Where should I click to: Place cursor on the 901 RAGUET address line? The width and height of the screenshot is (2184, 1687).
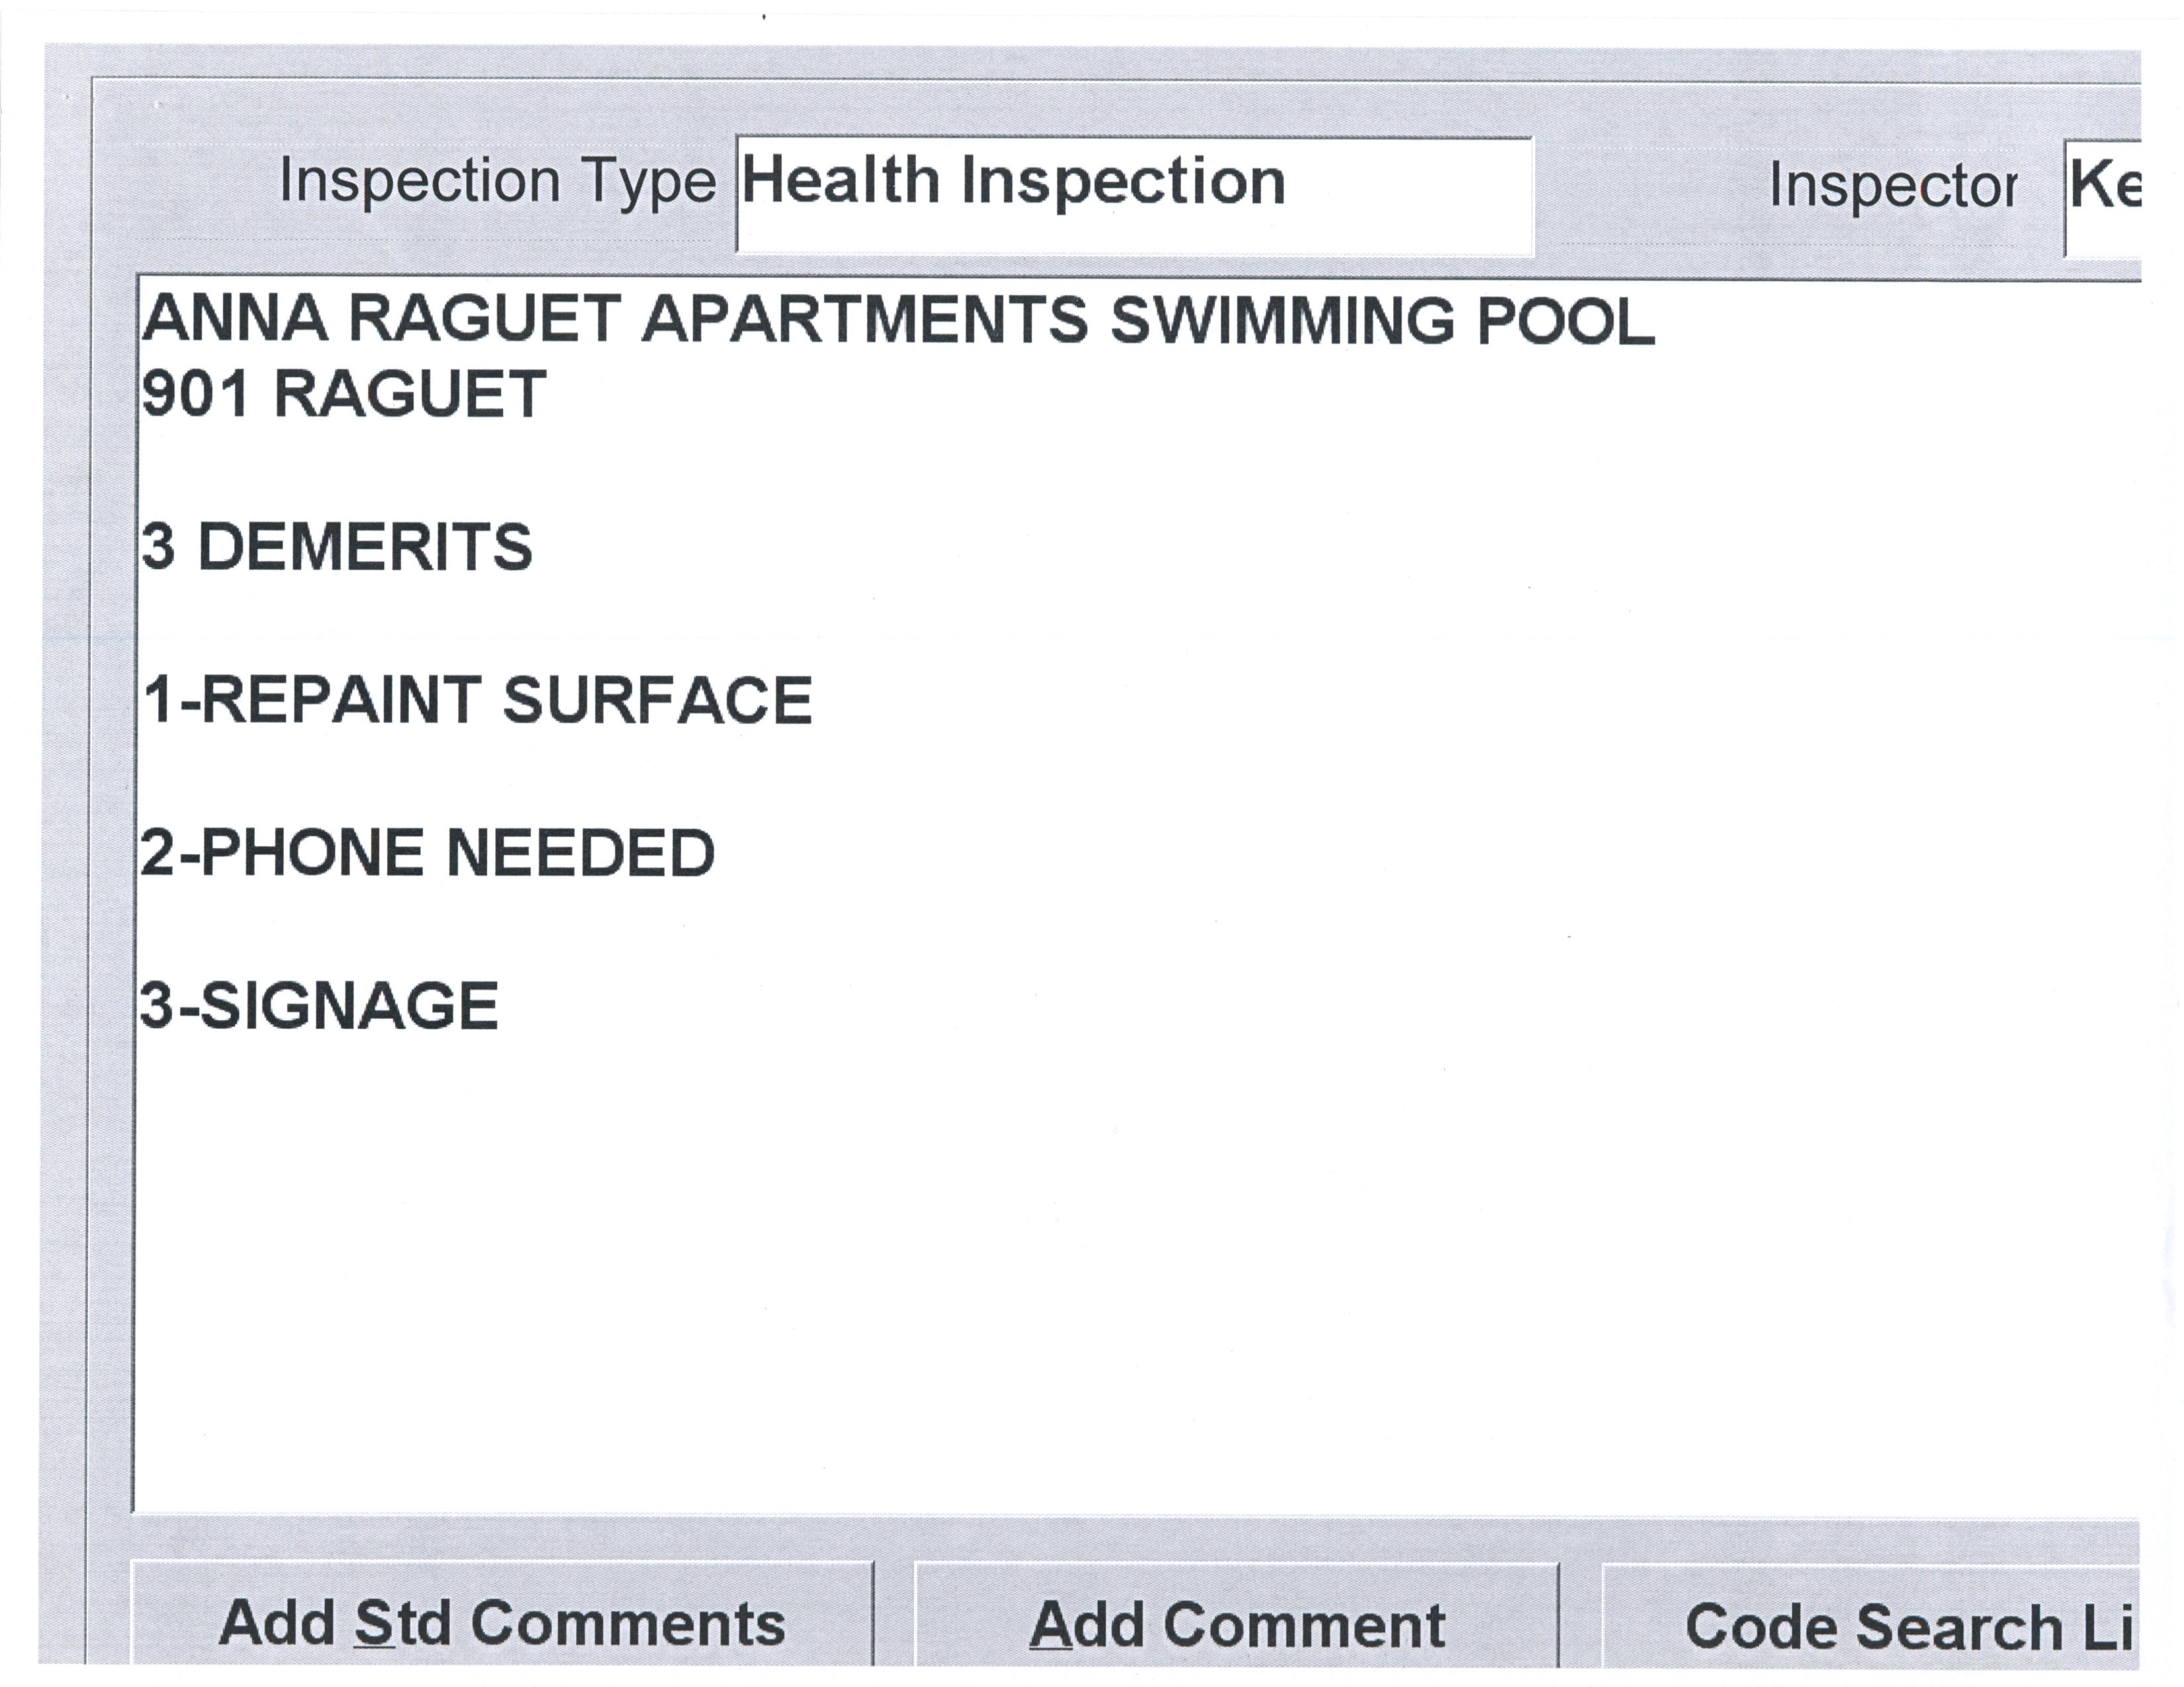(343, 394)
